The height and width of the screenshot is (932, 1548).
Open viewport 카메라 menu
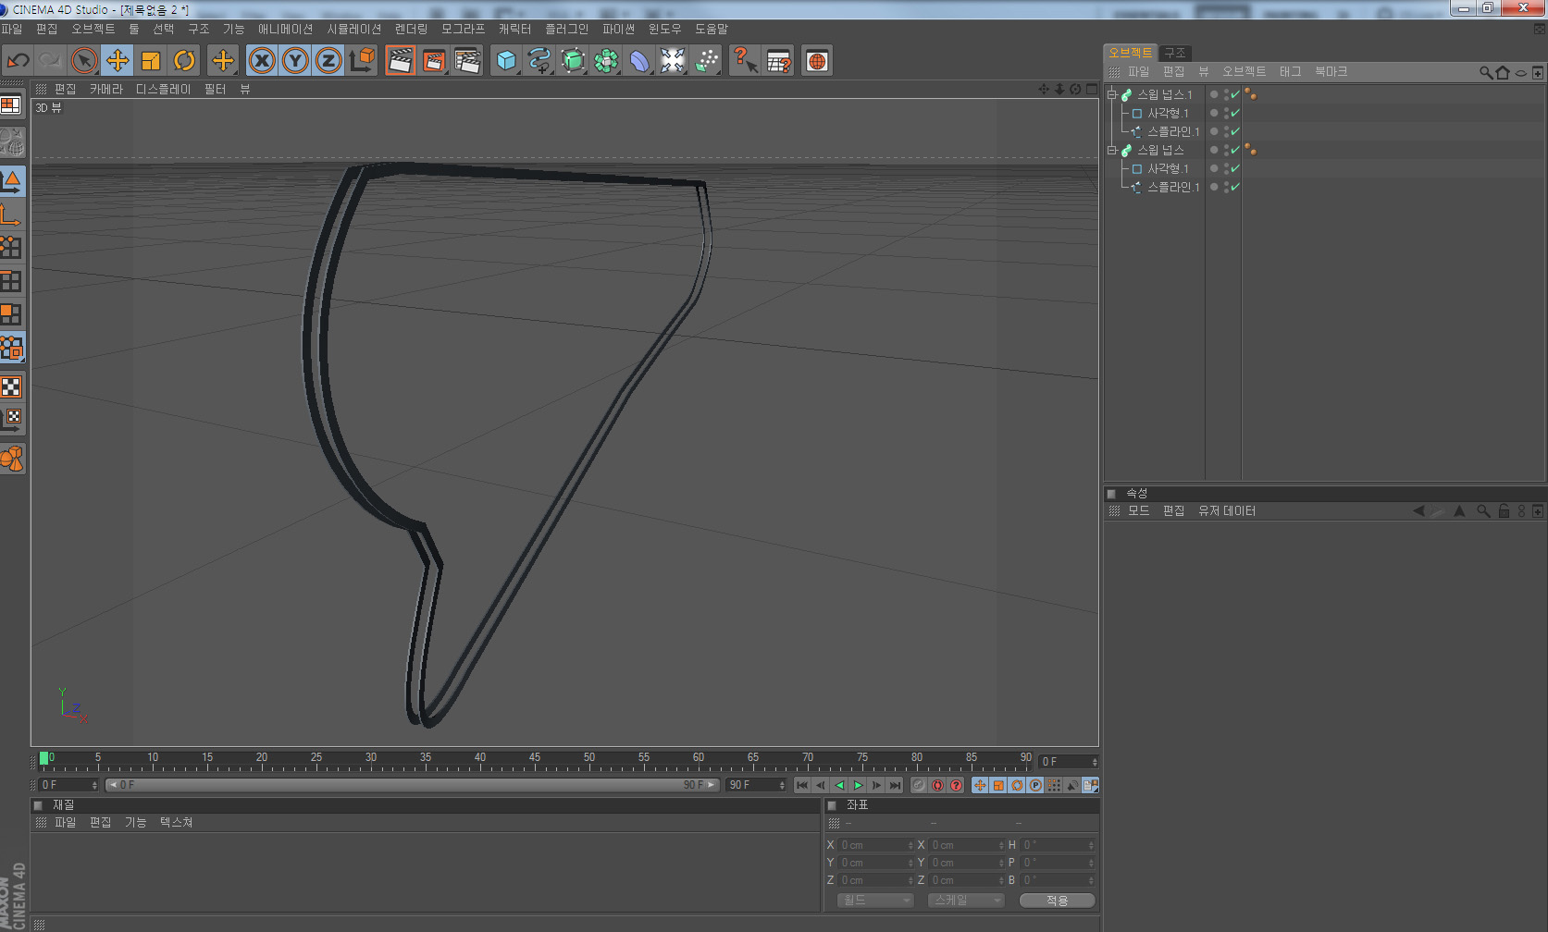[x=106, y=89]
